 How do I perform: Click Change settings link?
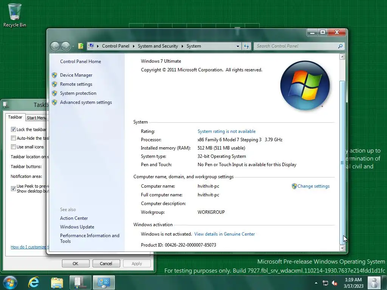point(313,186)
